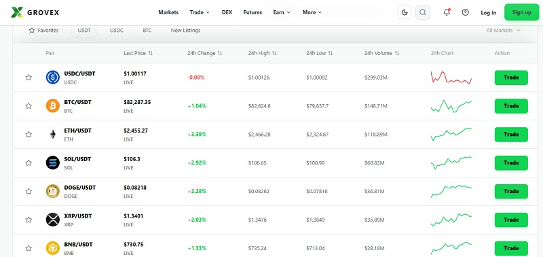Click the $106.65 24h high value
543x257 pixels.
[257, 162]
